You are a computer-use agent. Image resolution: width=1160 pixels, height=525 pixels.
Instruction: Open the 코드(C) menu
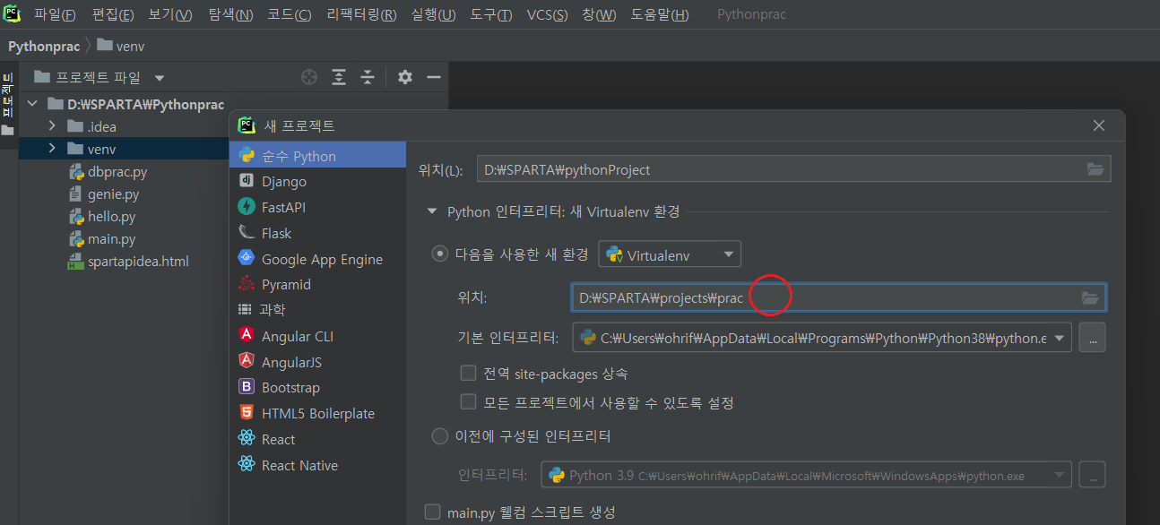290,15
